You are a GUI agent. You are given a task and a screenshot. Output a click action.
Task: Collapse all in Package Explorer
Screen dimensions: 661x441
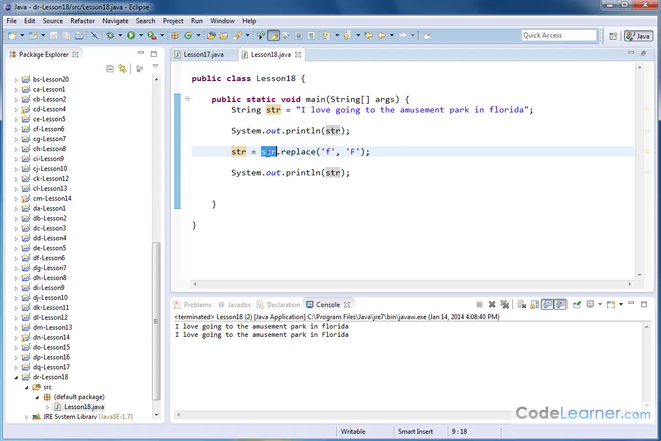coord(110,68)
